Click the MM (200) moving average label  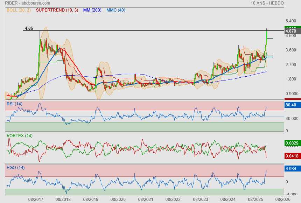click(92, 10)
